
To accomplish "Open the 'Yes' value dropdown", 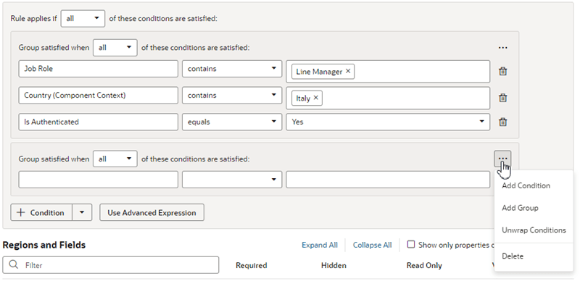I will 388,122.
